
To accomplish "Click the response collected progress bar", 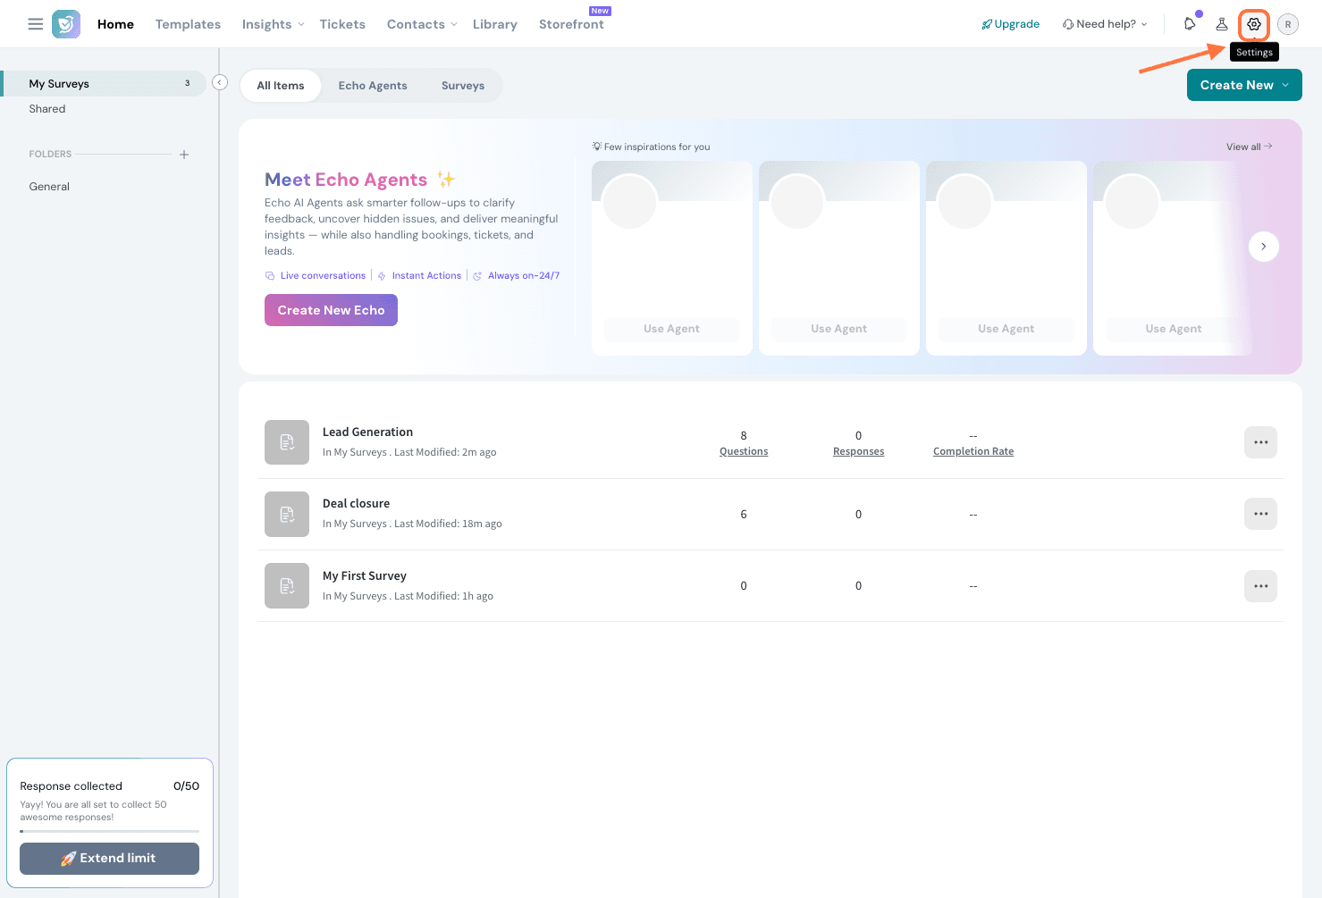I will pos(109,831).
